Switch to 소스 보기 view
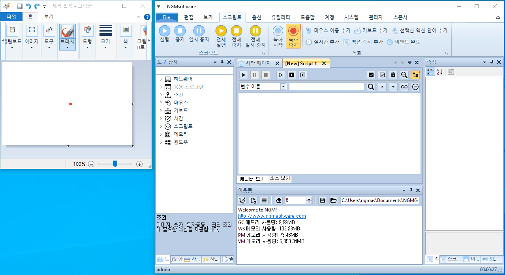This screenshot has width=505, height=275. 280,178
